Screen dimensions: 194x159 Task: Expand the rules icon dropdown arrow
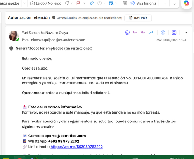tap(116, 3)
